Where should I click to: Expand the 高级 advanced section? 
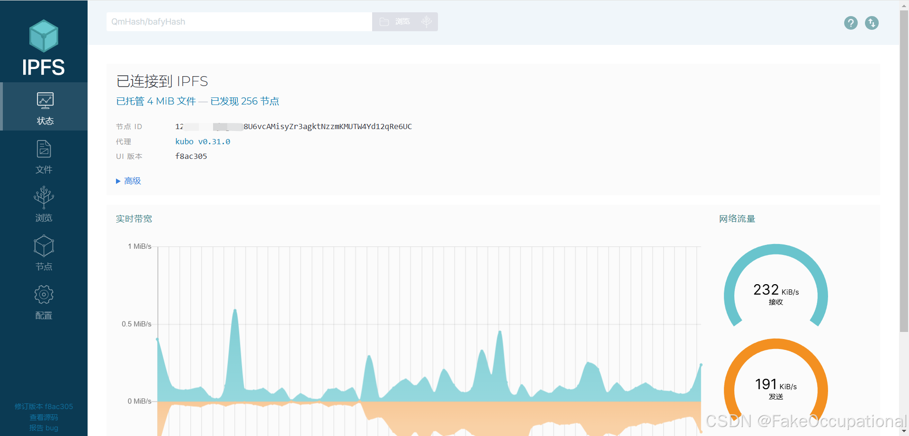pos(128,181)
